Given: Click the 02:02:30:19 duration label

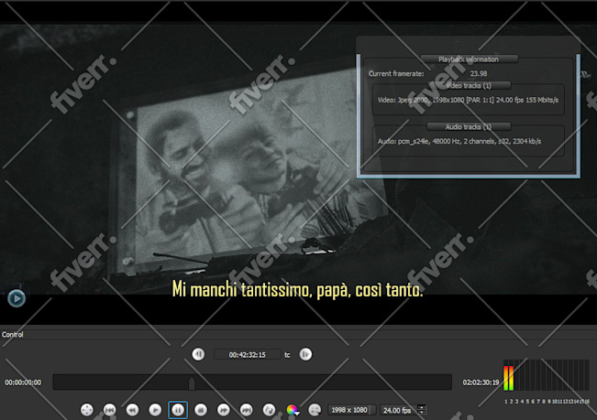Looking at the screenshot, I should 481,382.
